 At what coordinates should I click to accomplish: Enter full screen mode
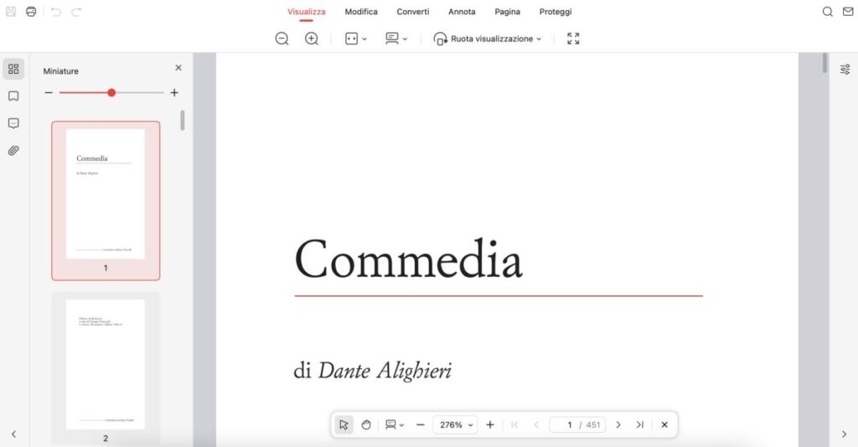tap(573, 39)
